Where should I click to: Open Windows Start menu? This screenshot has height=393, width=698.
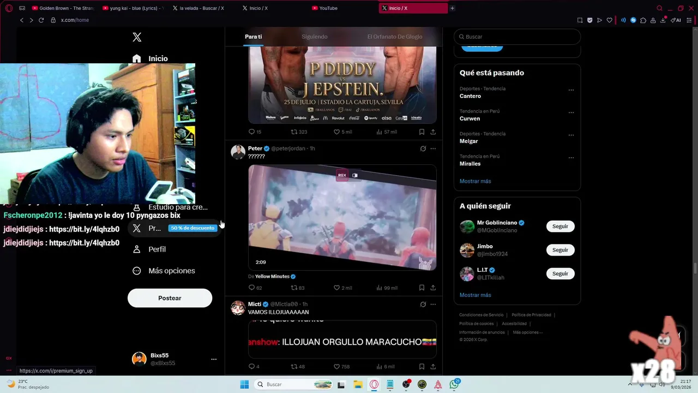(x=244, y=384)
